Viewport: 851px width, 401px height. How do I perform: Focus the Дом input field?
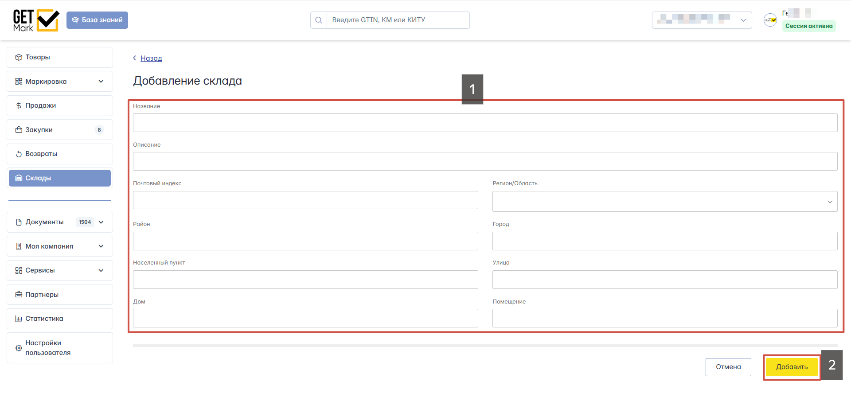(305, 318)
